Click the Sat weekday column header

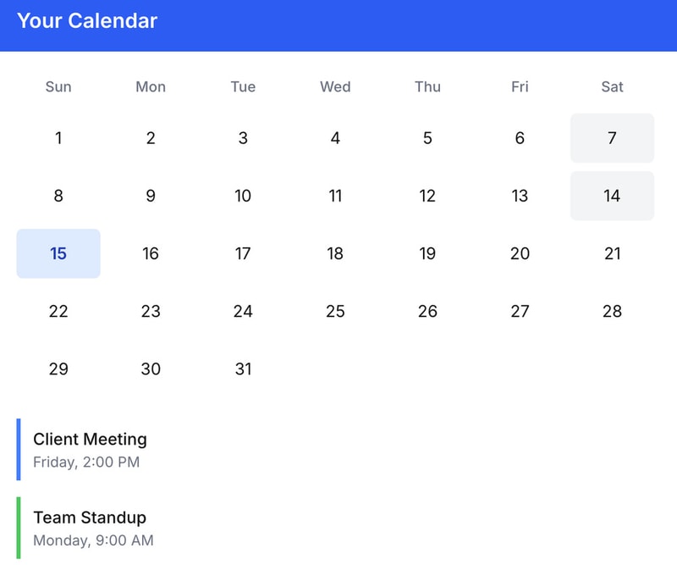612,86
